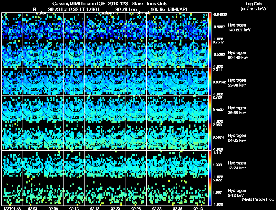Screen dimensions: 276x210
Task: Pick the 149-227 keV panel at 02:43
Action: 198,26
